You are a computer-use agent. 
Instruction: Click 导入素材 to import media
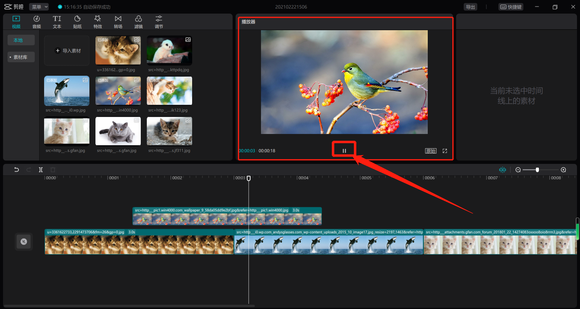tap(68, 51)
